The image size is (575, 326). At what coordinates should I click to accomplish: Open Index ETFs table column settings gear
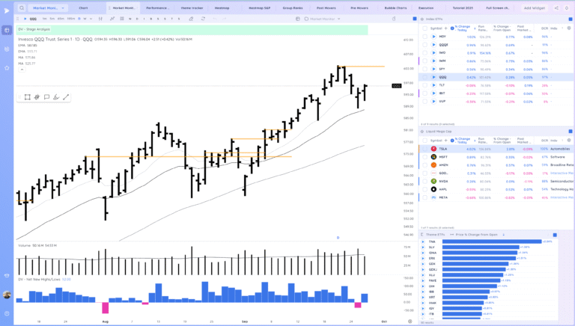[569, 28]
